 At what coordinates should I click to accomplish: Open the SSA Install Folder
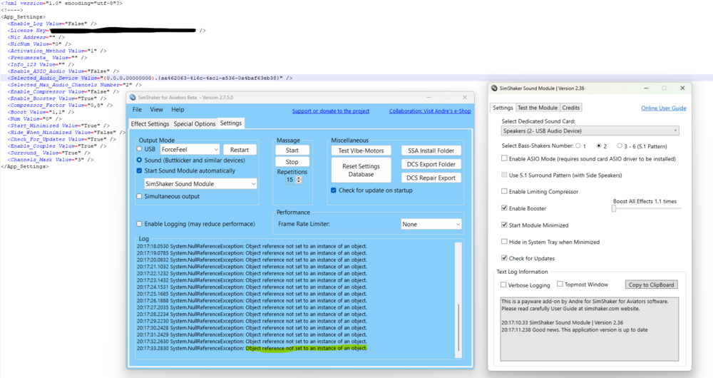click(431, 150)
